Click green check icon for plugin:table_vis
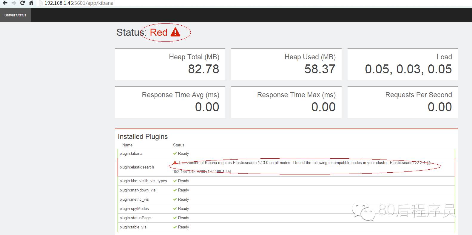The height and width of the screenshot is (235, 472). coord(175,227)
